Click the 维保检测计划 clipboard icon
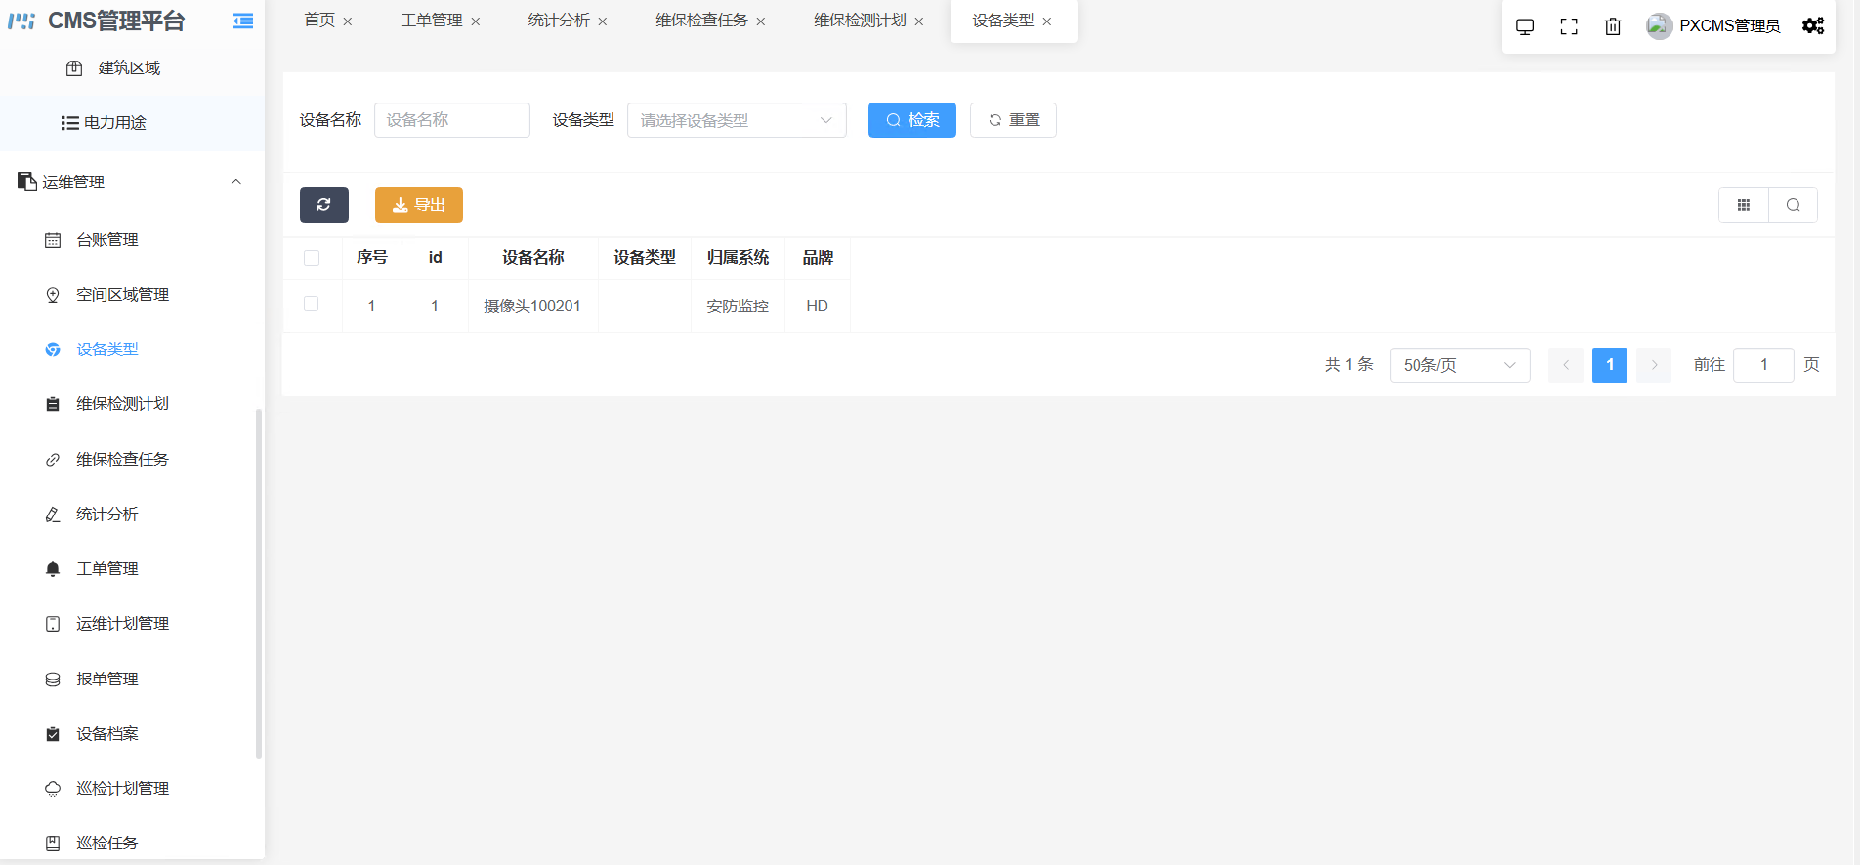The image size is (1860, 865). pos(53,404)
